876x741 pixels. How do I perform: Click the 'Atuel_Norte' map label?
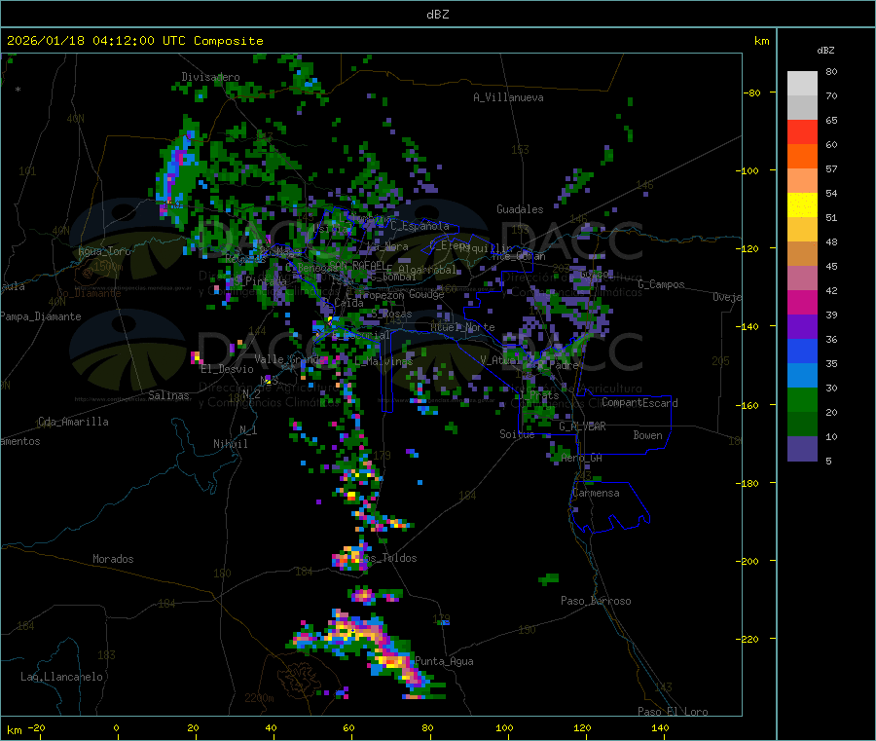tap(462, 327)
